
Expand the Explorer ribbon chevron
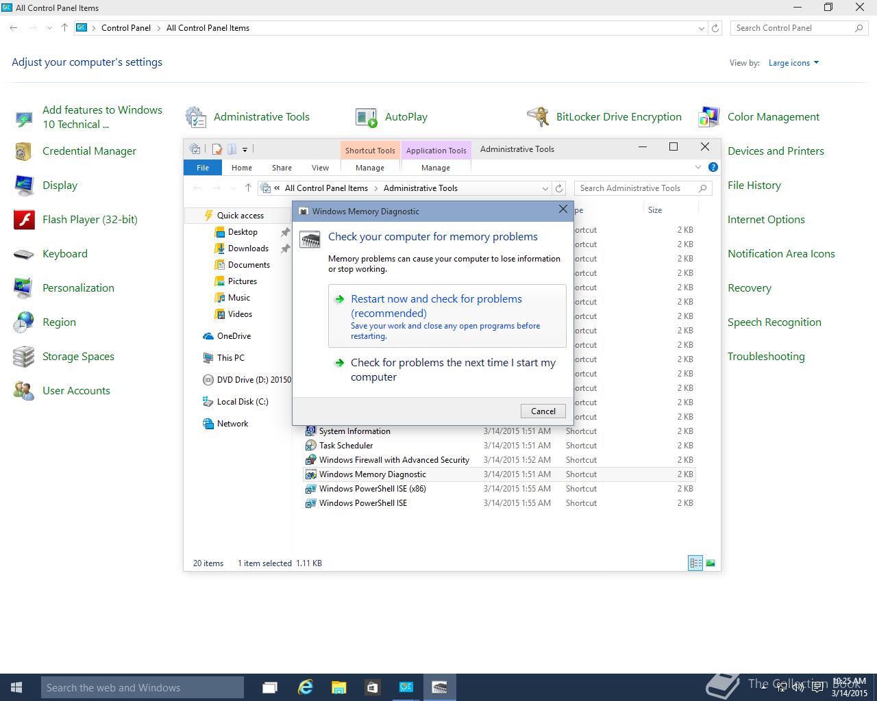[x=698, y=167]
